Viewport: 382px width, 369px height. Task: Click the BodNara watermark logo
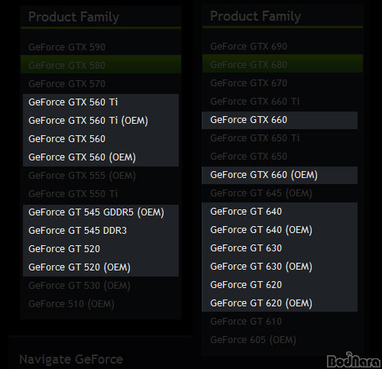pos(354,360)
